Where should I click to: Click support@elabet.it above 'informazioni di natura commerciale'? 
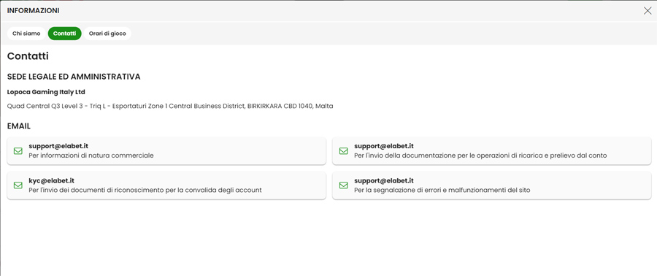(58, 146)
